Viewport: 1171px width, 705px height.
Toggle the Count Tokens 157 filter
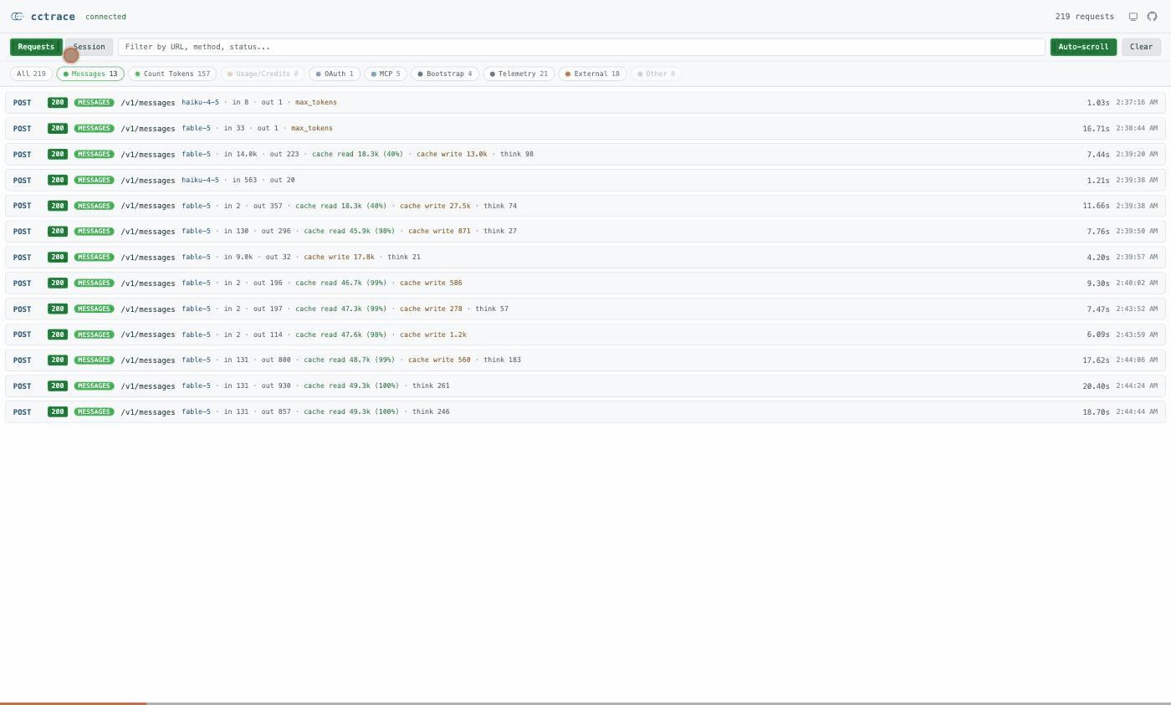(x=172, y=74)
